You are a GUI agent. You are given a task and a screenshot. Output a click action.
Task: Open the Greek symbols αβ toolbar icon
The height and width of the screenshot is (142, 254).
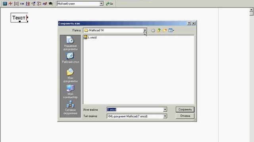[45, 4]
